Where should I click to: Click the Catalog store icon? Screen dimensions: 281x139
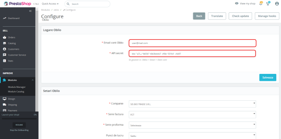pos(4,43)
